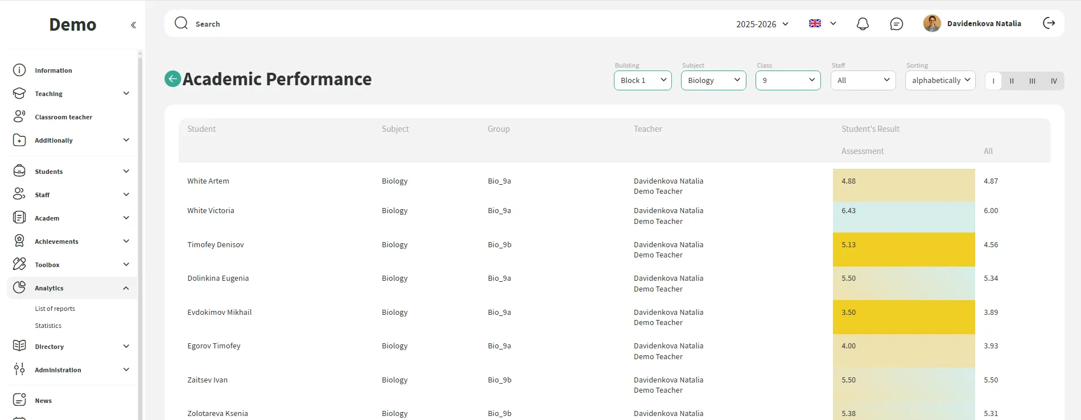Click the green back arrow icon

(x=172, y=79)
